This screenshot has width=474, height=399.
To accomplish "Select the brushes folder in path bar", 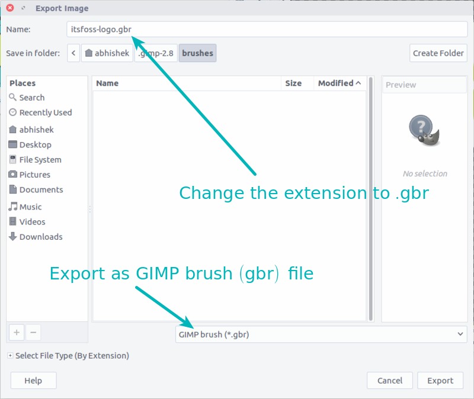I will 197,53.
